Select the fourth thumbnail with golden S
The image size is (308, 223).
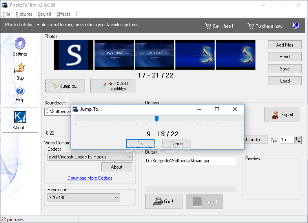(195, 55)
